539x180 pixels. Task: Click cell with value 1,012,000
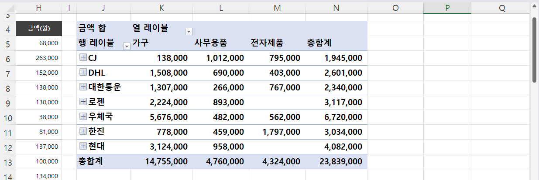(x=221, y=58)
